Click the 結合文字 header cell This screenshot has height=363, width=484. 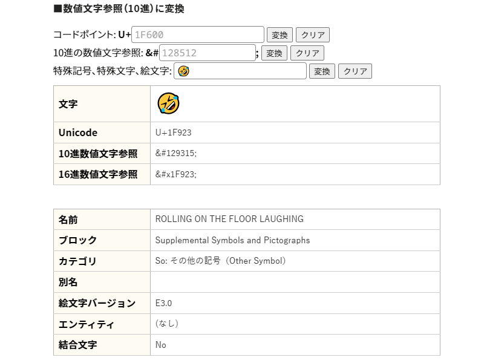[x=102, y=345]
